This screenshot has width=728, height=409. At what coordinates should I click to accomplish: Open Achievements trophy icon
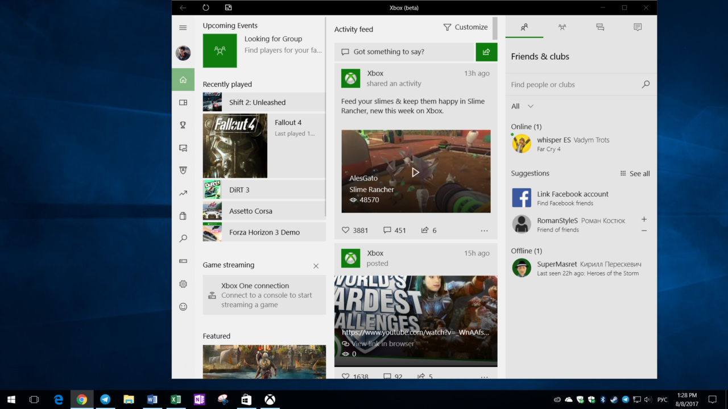[183, 125]
